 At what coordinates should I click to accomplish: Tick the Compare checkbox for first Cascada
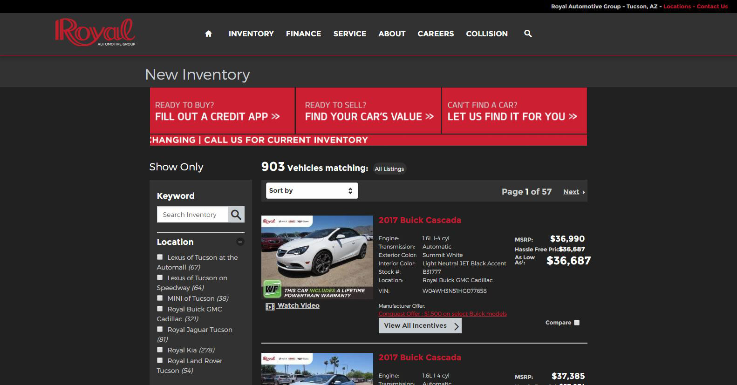click(577, 323)
